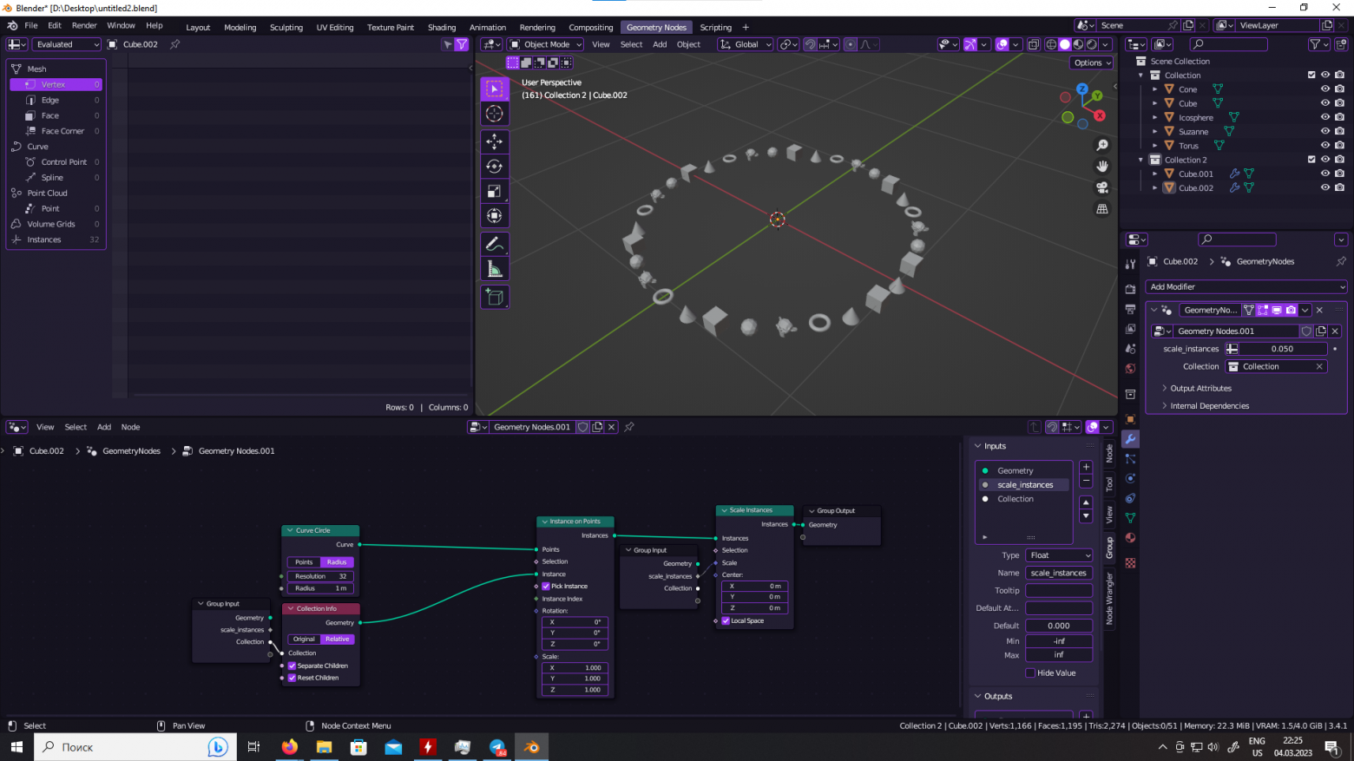This screenshot has height=761, width=1354.
Task: Click the zoom magnifier icon in viewport
Action: coord(1102,145)
